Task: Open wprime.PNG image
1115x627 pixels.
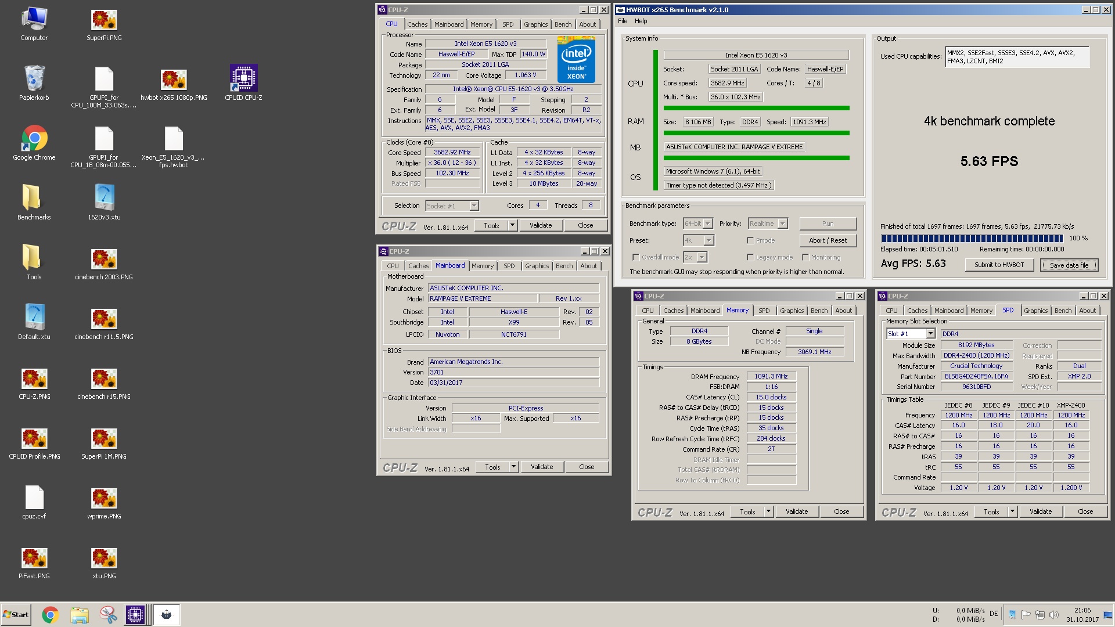Action: 104,502
